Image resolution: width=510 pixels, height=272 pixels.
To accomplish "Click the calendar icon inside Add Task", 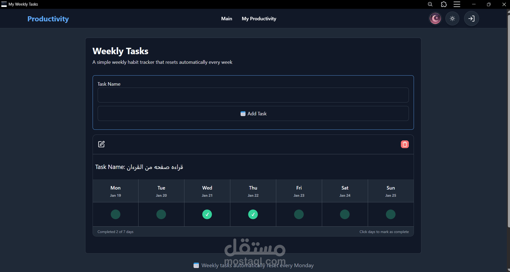I will [243, 113].
